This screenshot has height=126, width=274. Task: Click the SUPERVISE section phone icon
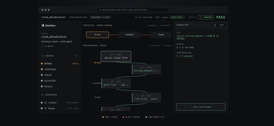point(42,95)
